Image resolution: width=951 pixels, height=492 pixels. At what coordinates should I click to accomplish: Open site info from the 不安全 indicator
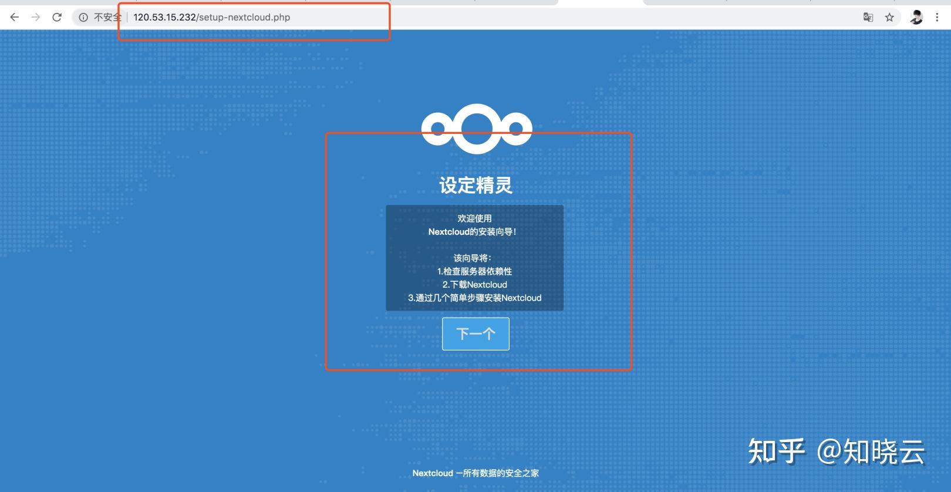[100, 17]
